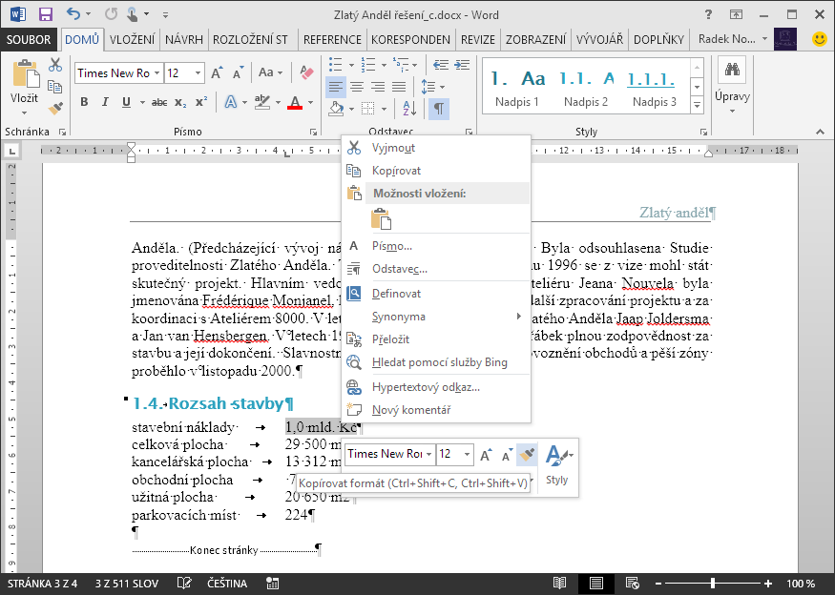Open the SOUBOR tab
Viewport: 835px width, 595px height.
pyautogui.click(x=29, y=39)
